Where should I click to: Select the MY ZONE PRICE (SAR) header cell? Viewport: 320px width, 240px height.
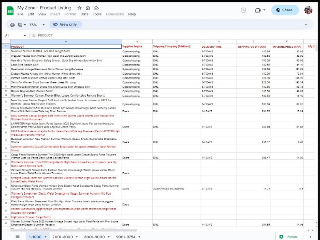click(x=287, y=46)
